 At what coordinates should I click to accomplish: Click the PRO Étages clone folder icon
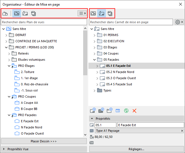14,66
